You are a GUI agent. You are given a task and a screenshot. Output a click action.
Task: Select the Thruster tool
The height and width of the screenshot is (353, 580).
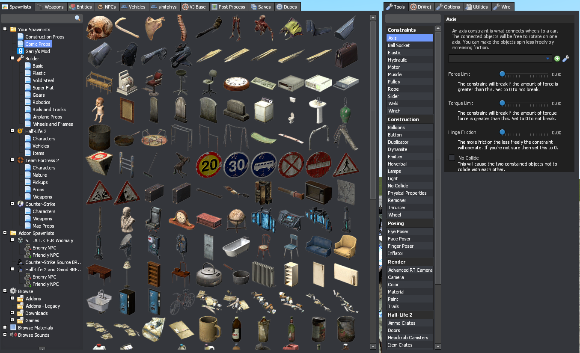(410, 208)
